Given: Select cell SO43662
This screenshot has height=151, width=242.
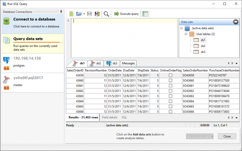Looking at the screenshot, I should coord(195,91).
